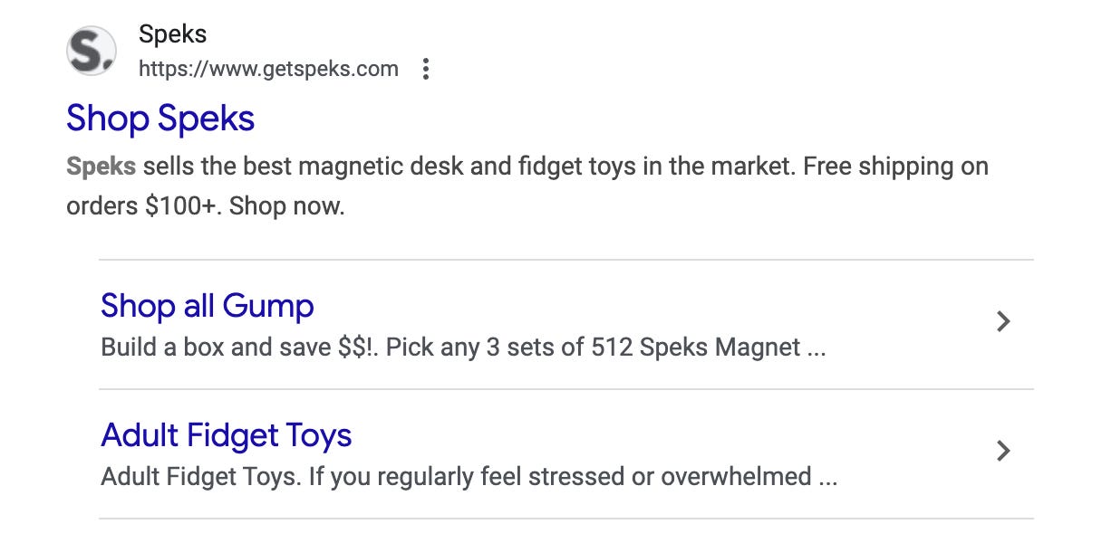The height and width of the screenshot is (543, 1102).
Task: Open the Shop Speks result title
Action: click(159, 118)
